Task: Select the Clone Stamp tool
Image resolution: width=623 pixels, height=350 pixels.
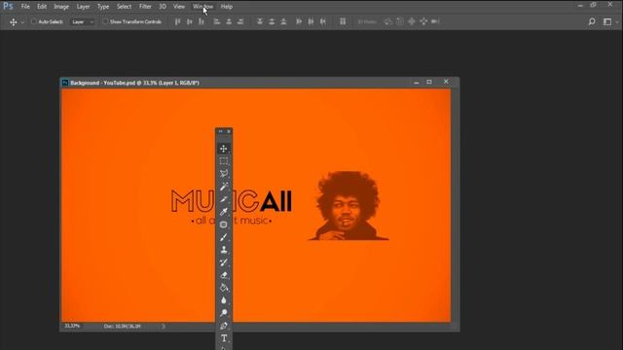Action: coord(223,250)
